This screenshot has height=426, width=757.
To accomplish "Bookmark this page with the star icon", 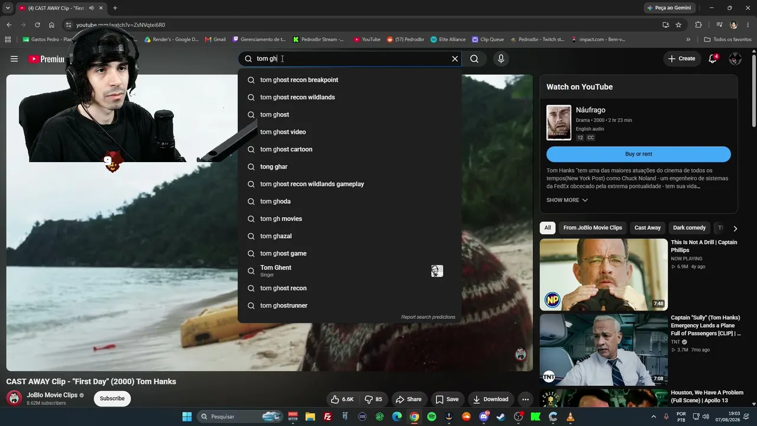I will tap(678, 25).
